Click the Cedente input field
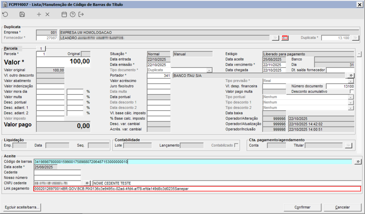This screenshot has width=365, height=214. click(57, 172)
